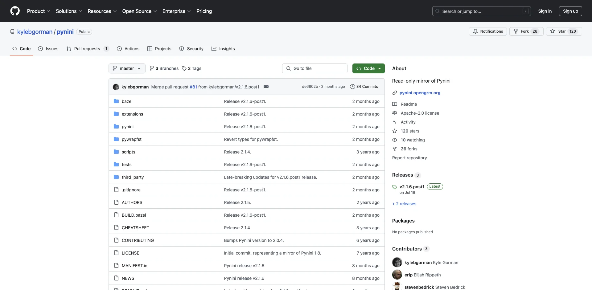The image size is (592, 290).
Task: Expand the Resources menu
Action: [102, 11]
